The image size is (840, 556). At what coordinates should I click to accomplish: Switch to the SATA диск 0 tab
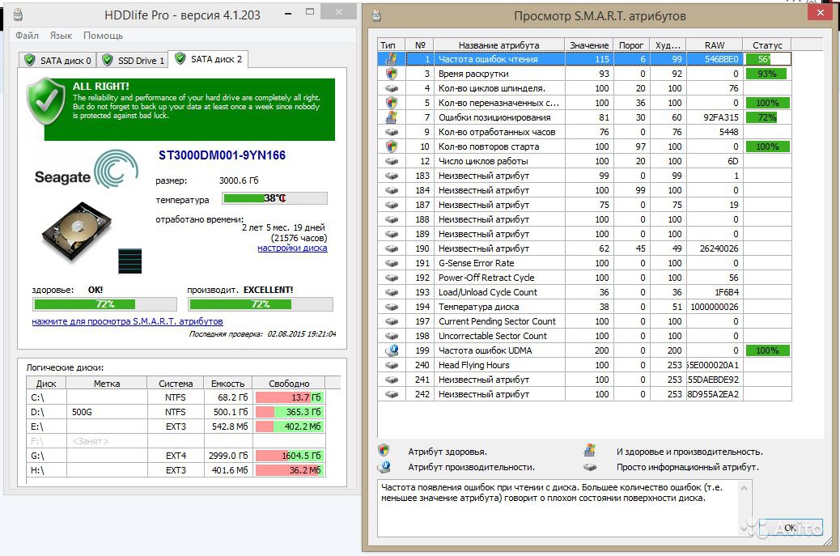tap(57, 61)
